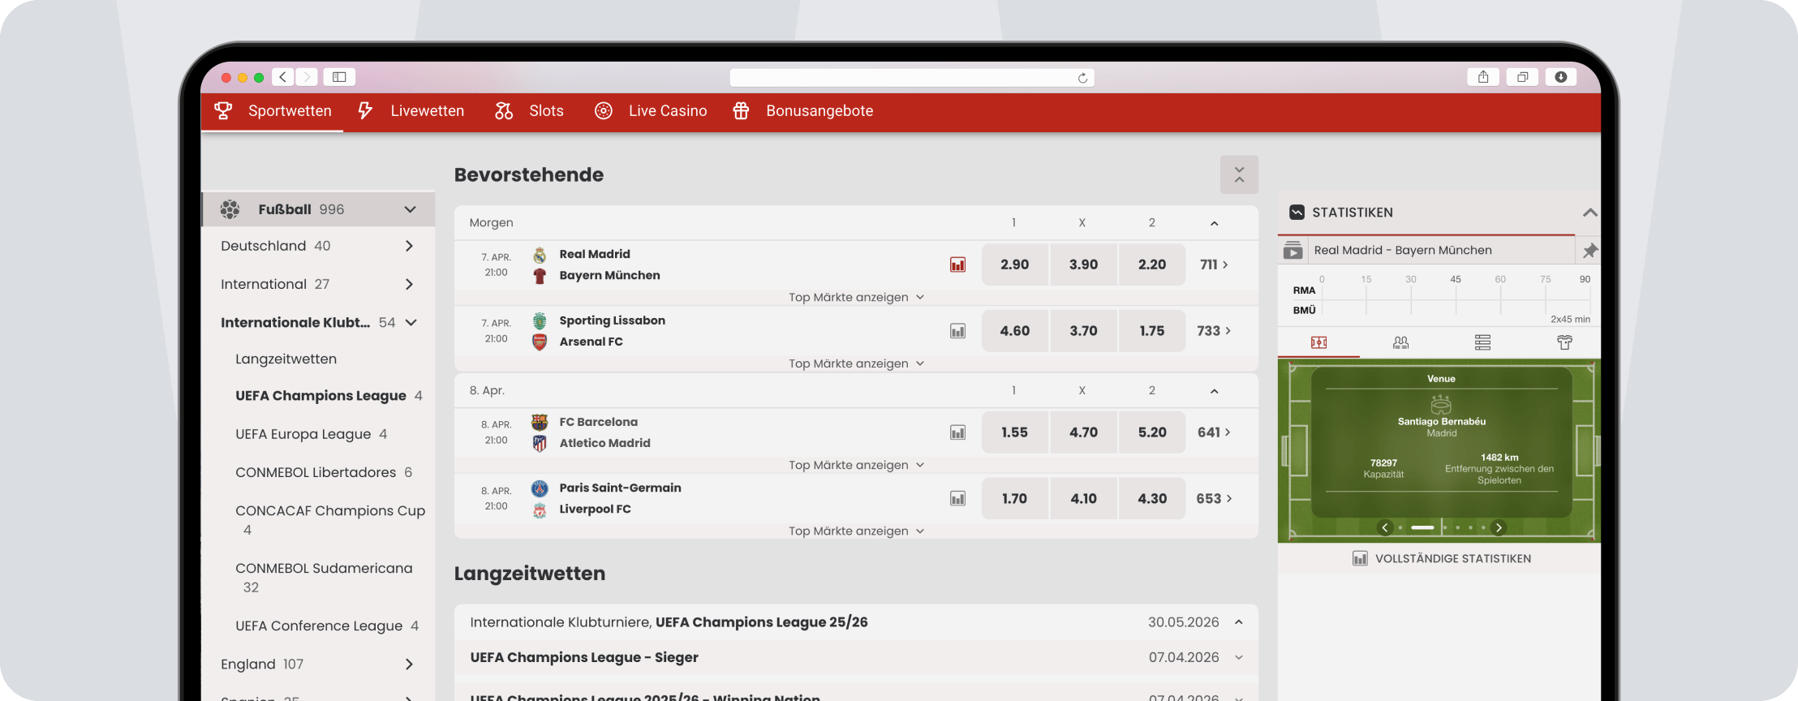Screen dimensions: 1798x701
Task: Select the standings table tab icon
Action: coord(1482,342)
